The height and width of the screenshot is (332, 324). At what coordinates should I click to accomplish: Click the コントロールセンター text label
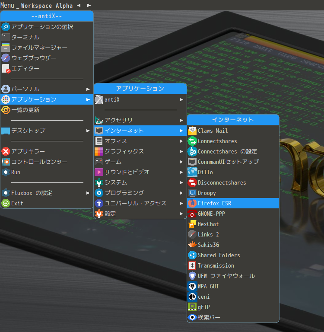(x=39, y=162)
